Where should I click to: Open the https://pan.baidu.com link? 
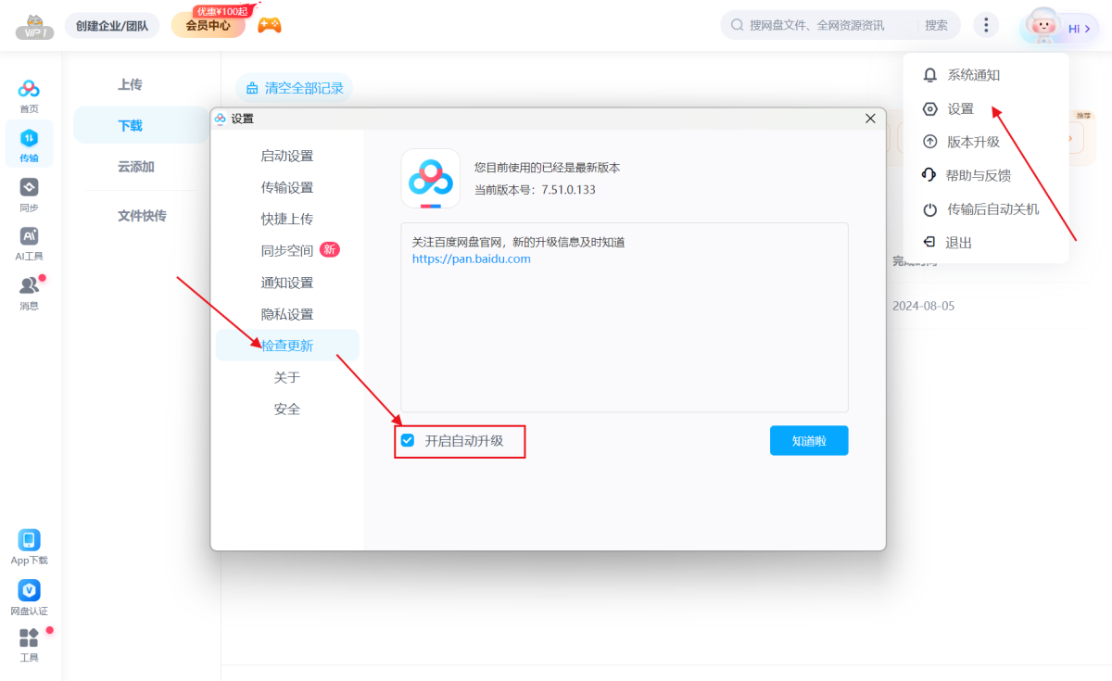(472, 259)
